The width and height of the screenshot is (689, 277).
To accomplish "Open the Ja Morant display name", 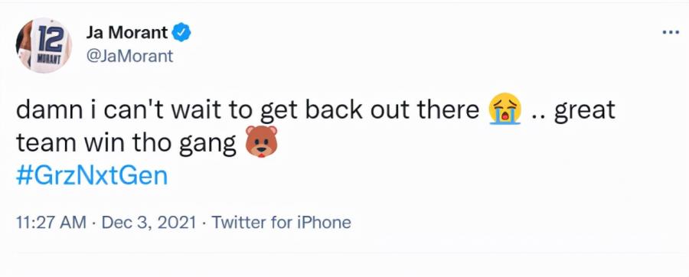I will 127,32.
